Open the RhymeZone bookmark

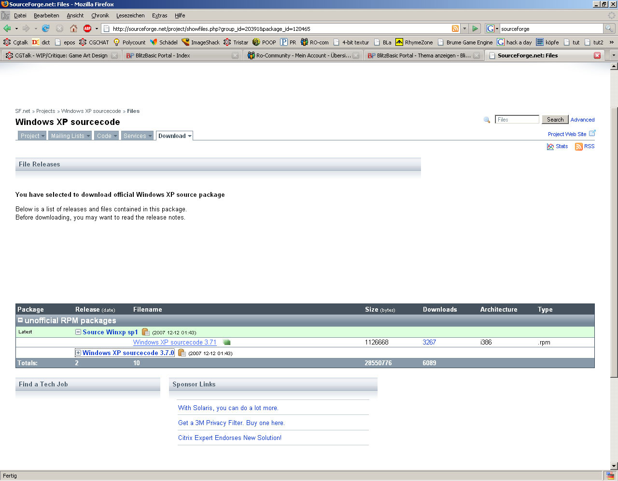tap(414, 42)
